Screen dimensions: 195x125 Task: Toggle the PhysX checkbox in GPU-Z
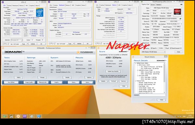(x=165, y=48)
